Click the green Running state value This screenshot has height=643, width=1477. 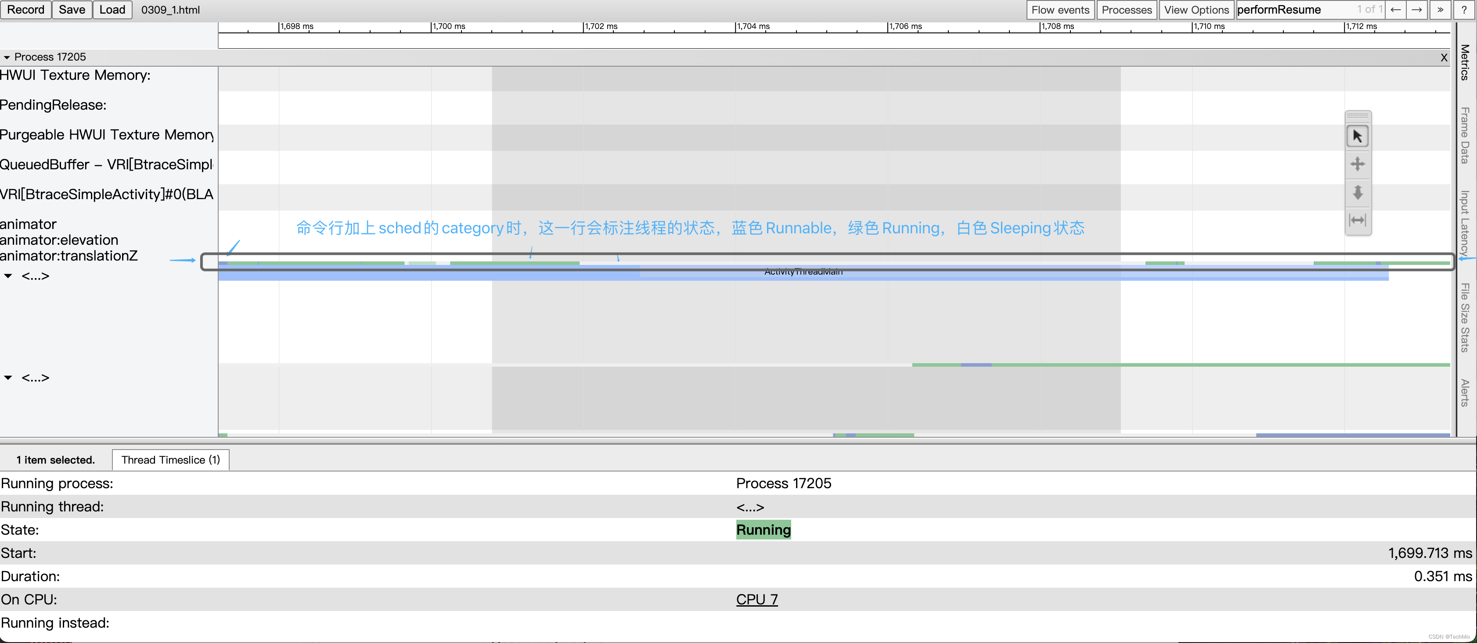point(763,530)
